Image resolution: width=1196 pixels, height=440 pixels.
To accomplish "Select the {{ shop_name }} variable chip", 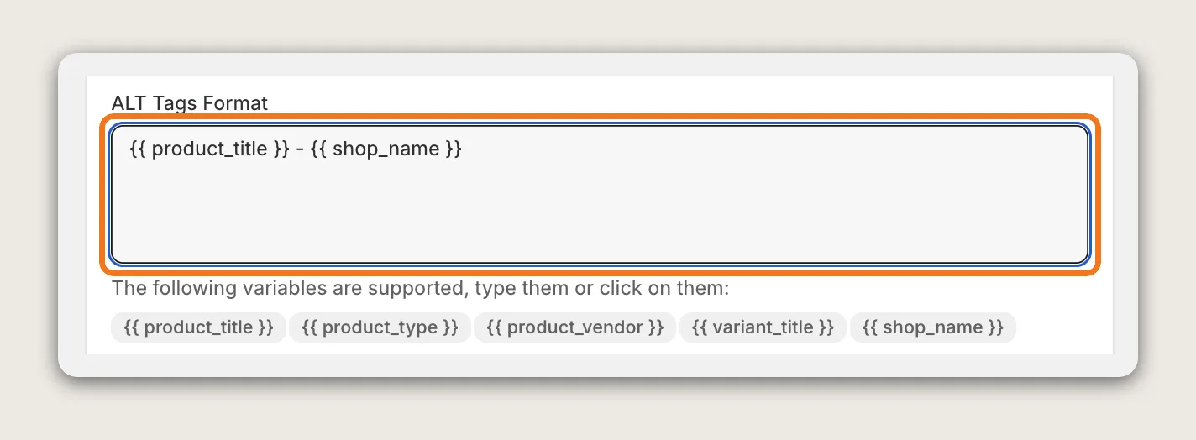I will (933, 327).
